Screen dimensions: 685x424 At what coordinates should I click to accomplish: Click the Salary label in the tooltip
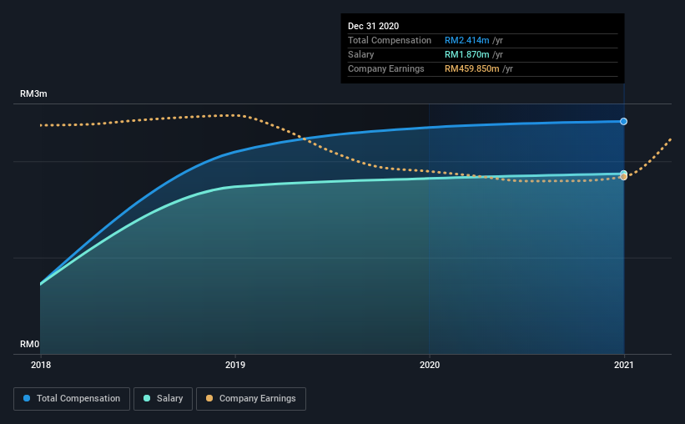pos(360,54)
